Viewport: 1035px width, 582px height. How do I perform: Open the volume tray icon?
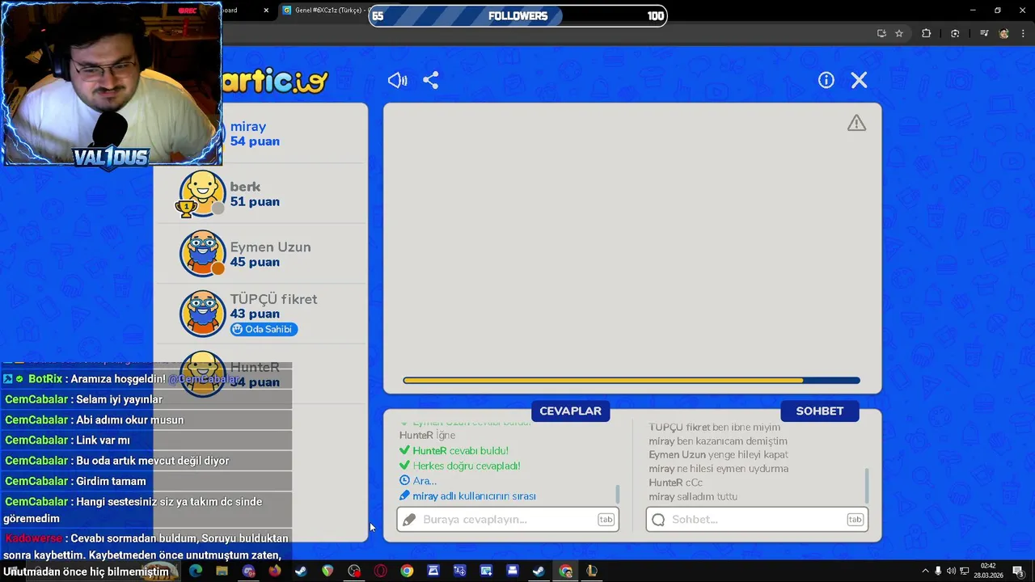pos(951,571)
